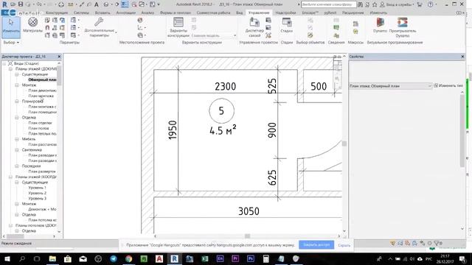The width and height of the screenshot is (472, 265).
Task: Open Calculator from the taskbar
Action: coord(265,258)
